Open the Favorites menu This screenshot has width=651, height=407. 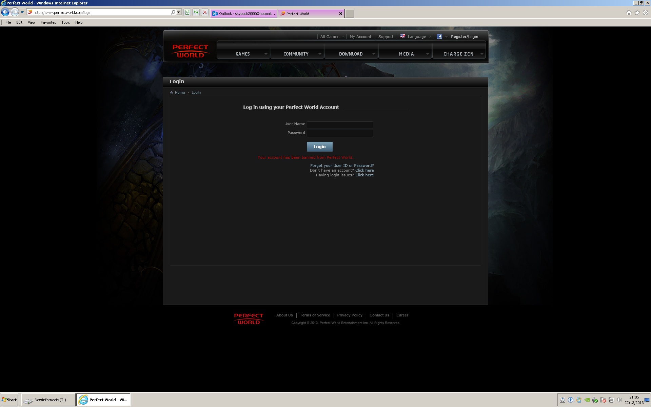tap(48, 22)
